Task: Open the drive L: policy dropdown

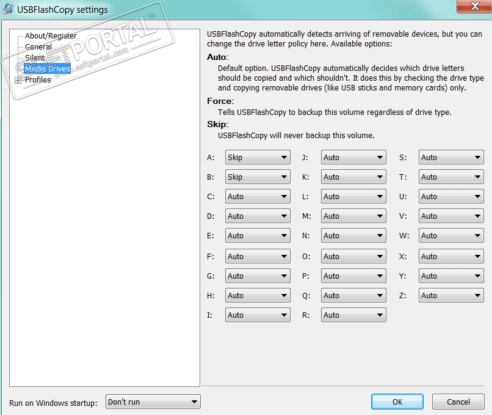Action: (353, 196)
